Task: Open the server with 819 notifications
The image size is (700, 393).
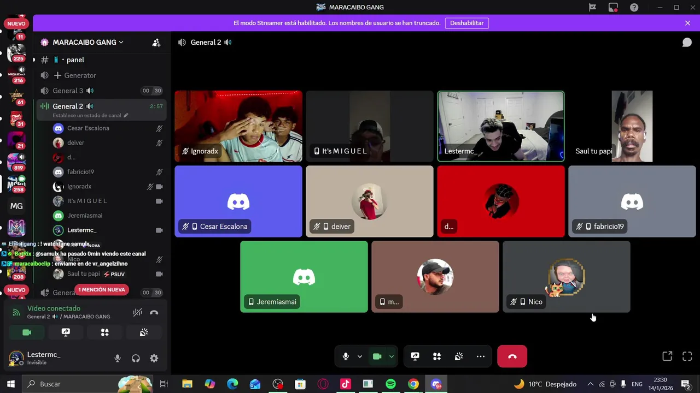Action: point(16,162)
